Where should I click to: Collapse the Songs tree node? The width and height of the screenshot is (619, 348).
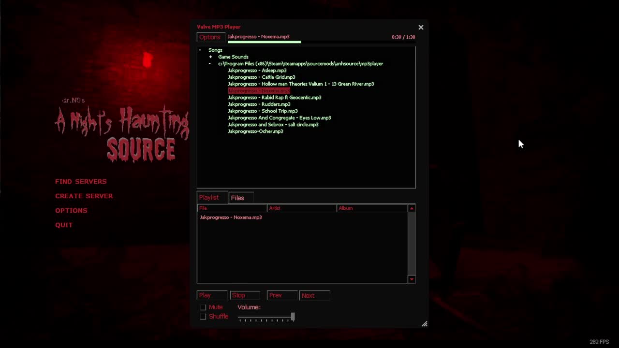[200, 50]
